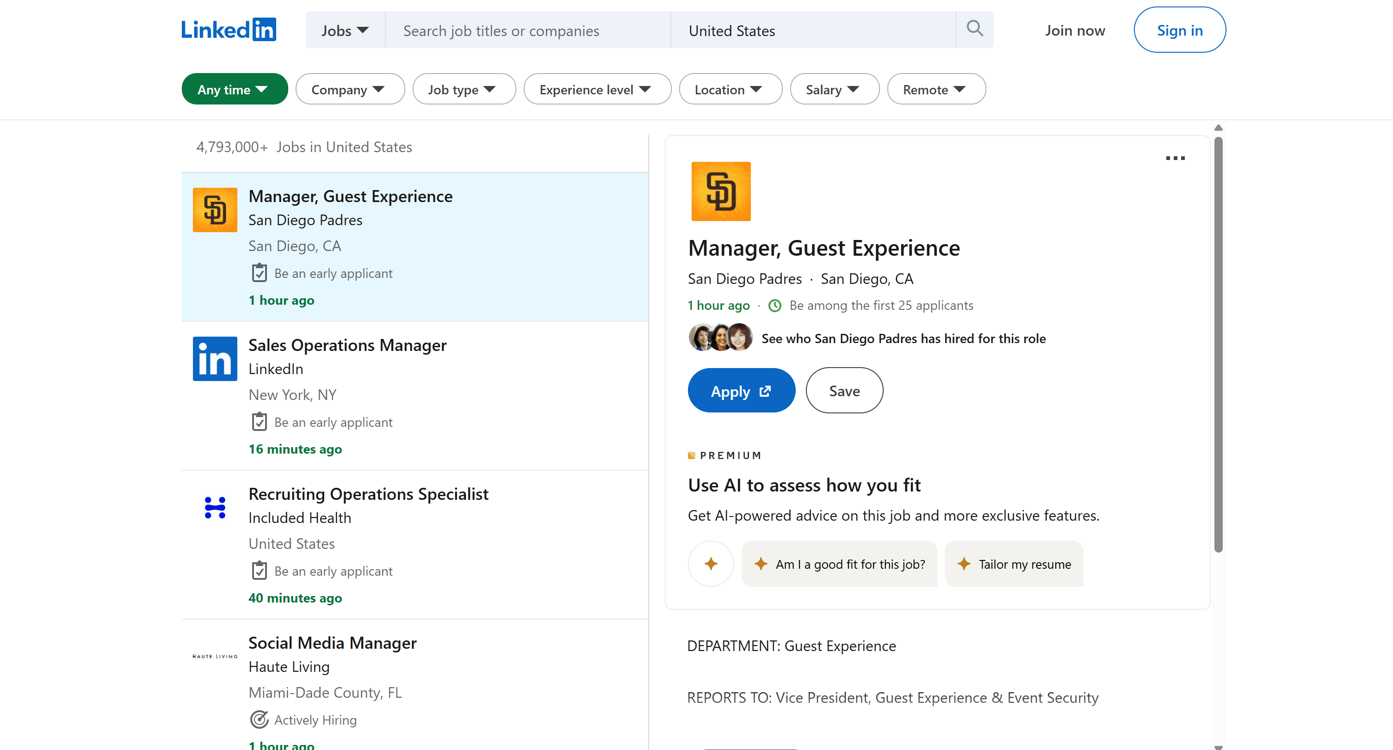Open the Any time date filter
The image size is (1393, 750).
(x=234, y=89)
